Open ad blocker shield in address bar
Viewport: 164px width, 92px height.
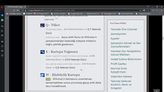pos(144,10)
